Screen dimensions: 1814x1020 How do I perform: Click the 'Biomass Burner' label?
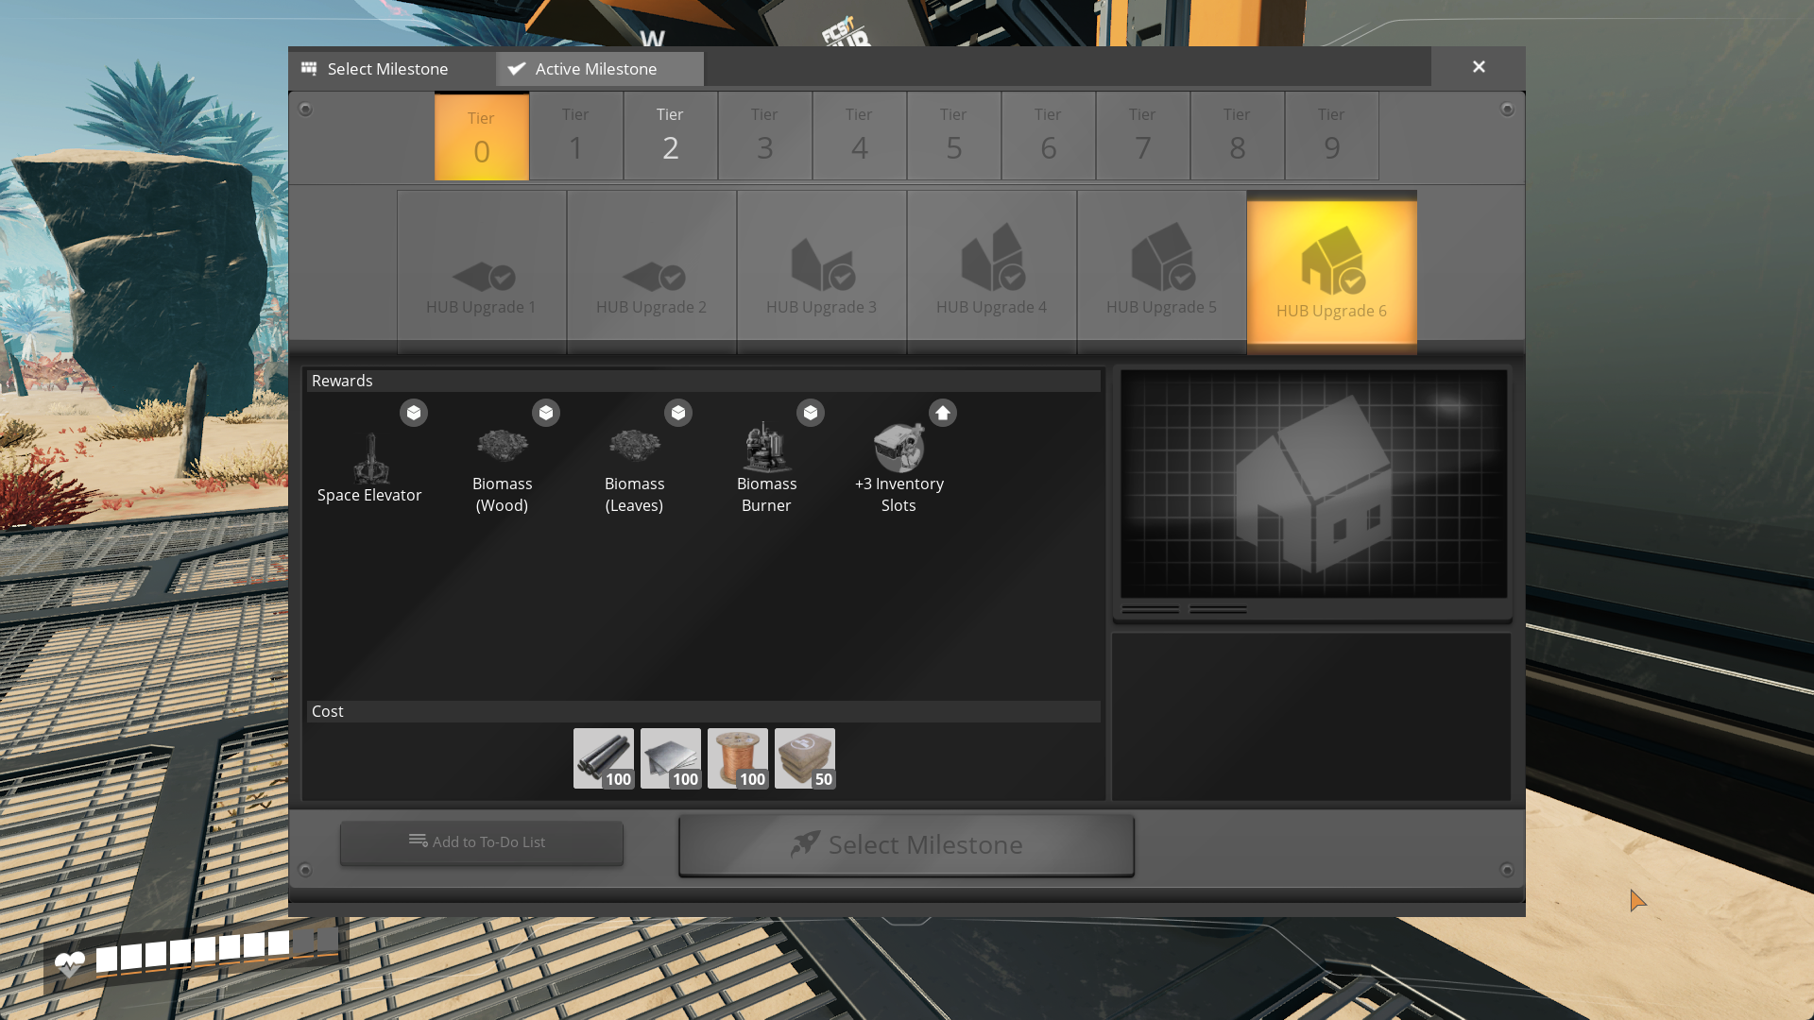click(x=766, y=495)
